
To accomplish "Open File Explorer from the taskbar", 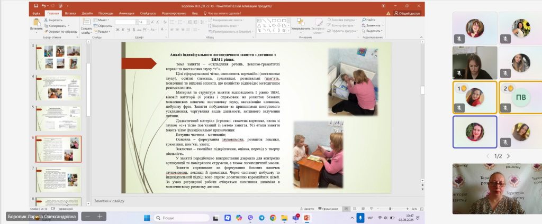I will (284, 218).
